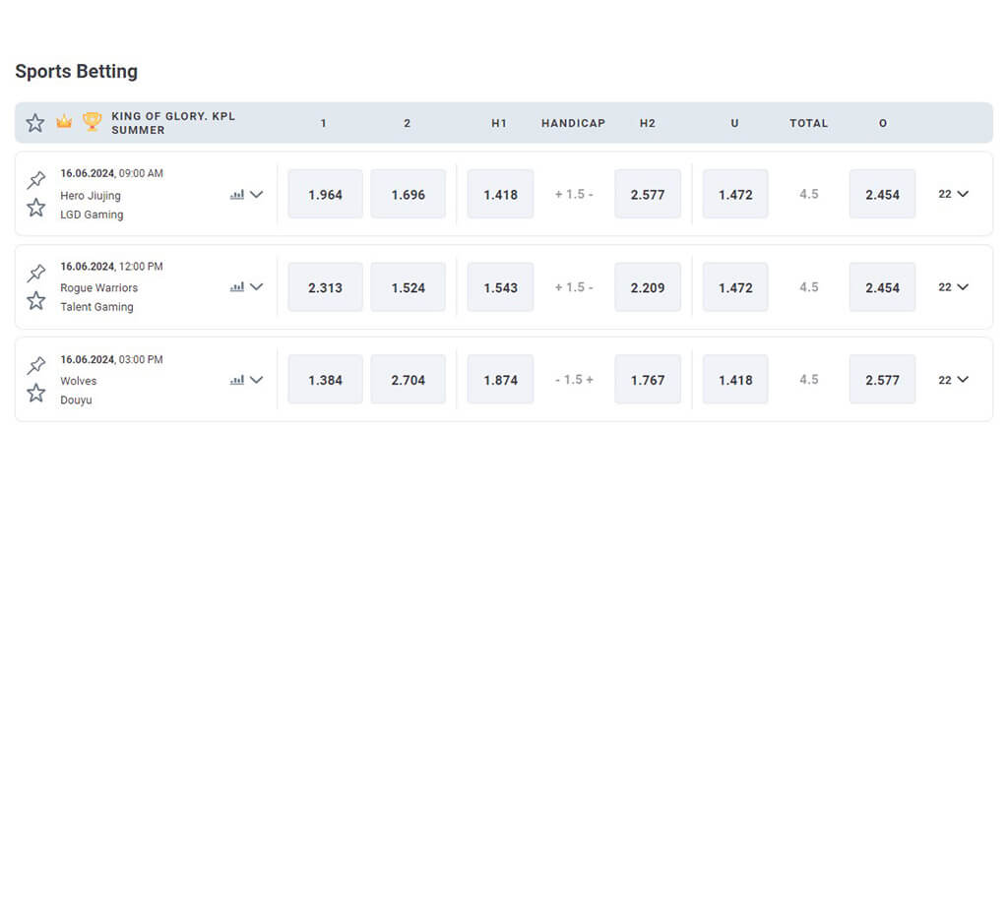Screen dimensions: 1008x924
Task: Open statistics chart for Rogue Warriors match
Action: click(237, 287)
